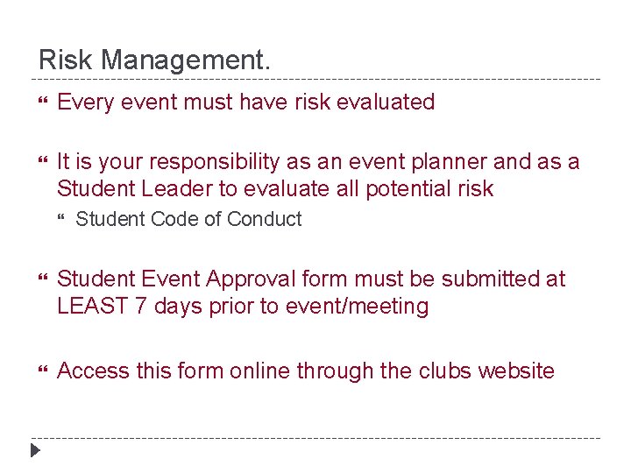
Task: Click the line 'LEAST 7 days prior to event/meeting'
Action: click(243, 307)
